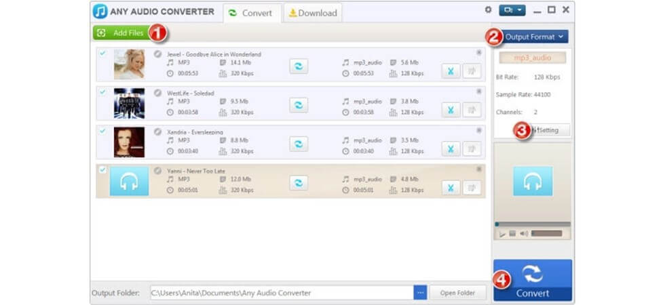Click the edit tag icon for Xandria track
Image resolution: width=665 pixels, height=305 pixels.
472,148
